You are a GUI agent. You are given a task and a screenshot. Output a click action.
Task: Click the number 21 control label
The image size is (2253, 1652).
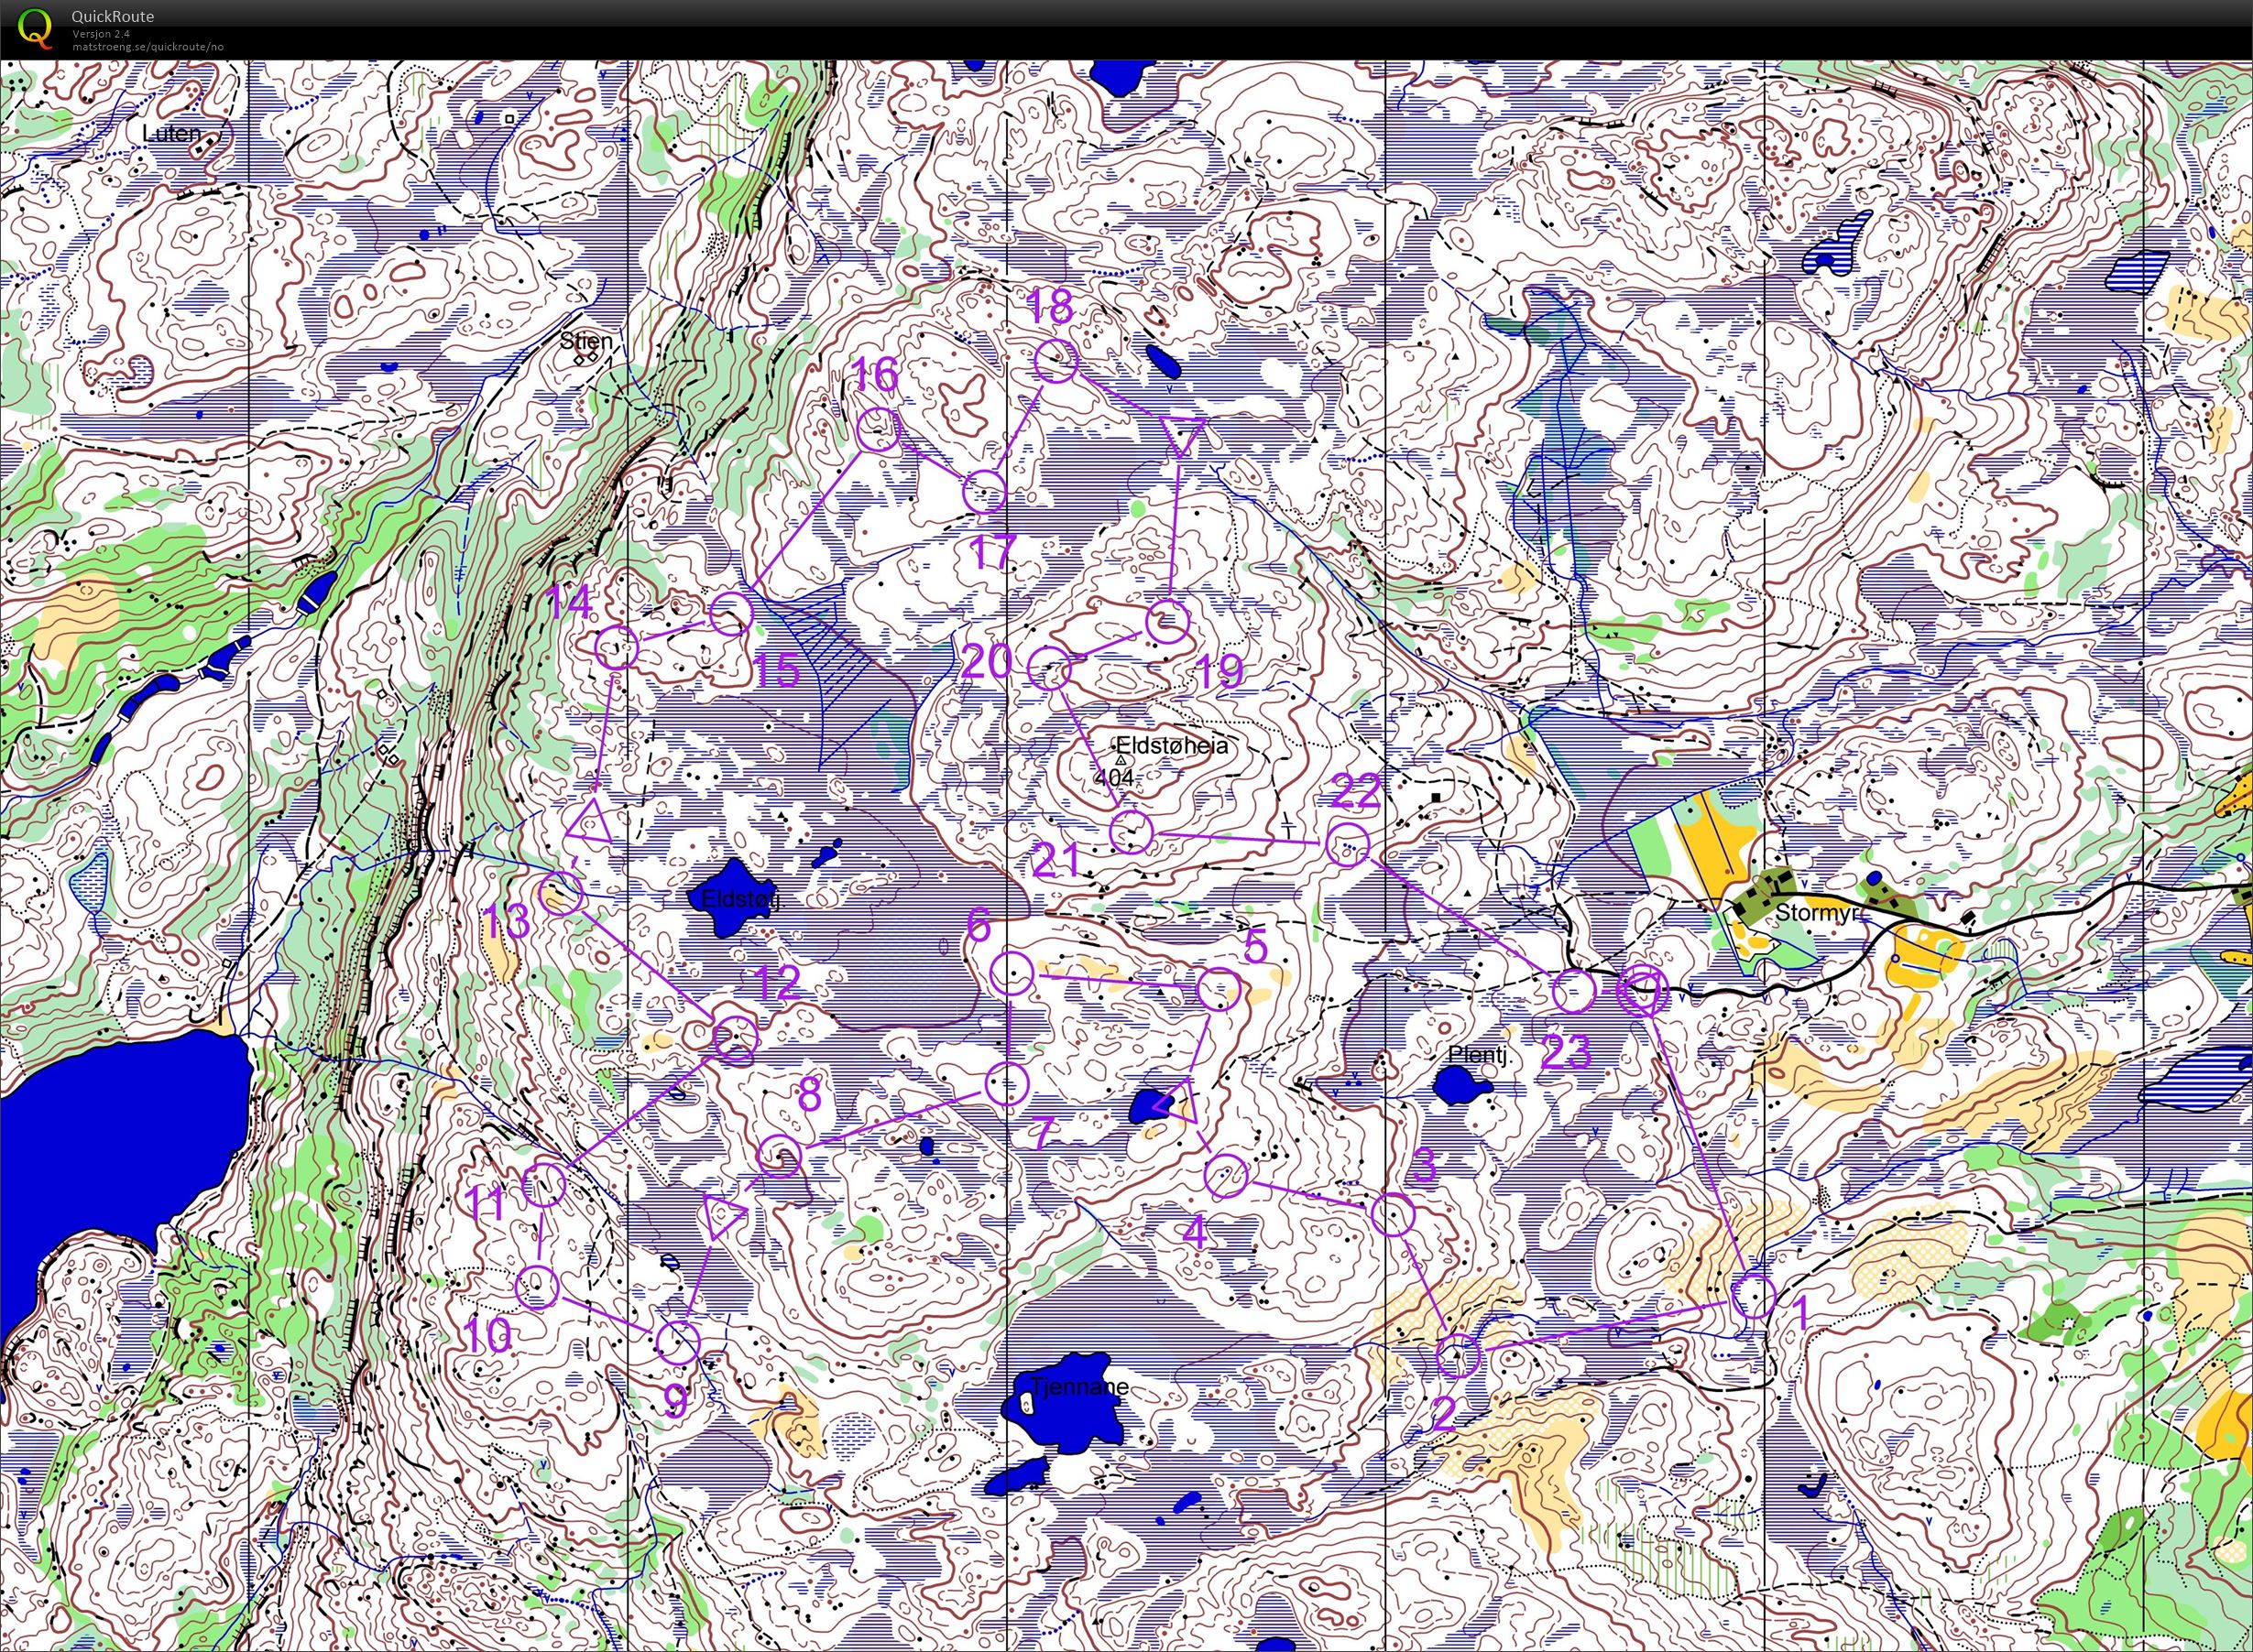coord(1055,860)
